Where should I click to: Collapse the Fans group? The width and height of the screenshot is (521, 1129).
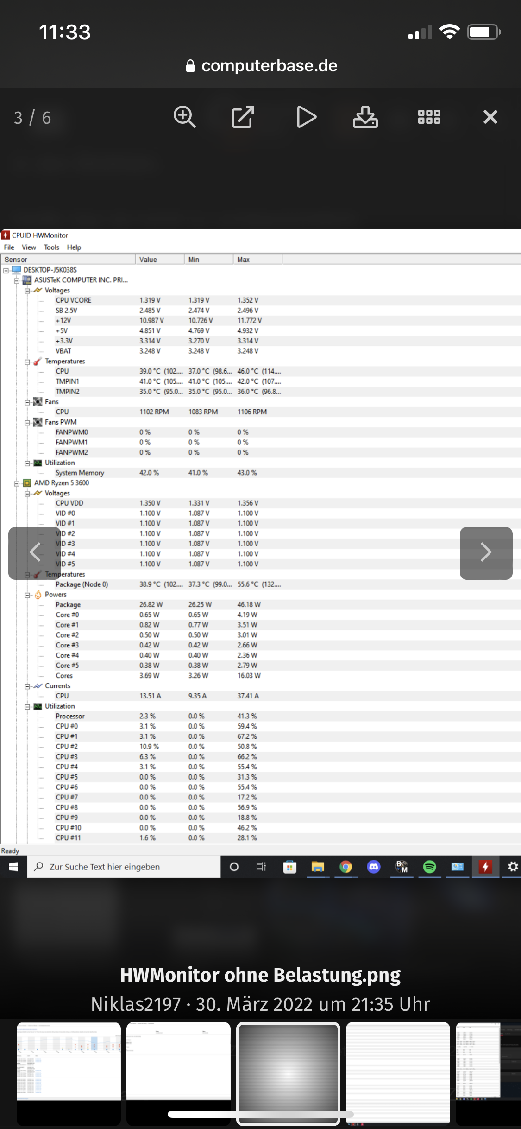click(x=27, y=402)
